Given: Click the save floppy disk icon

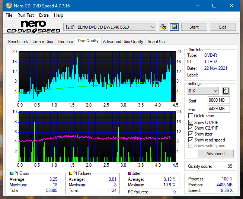Looking at the screenshot, I should tap(175, 27).
